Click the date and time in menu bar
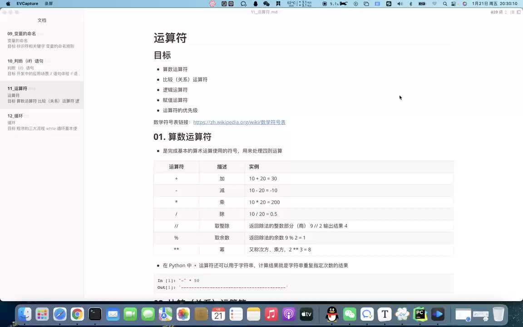This screenshot has width=523, height=327. (x=495, y=4)
